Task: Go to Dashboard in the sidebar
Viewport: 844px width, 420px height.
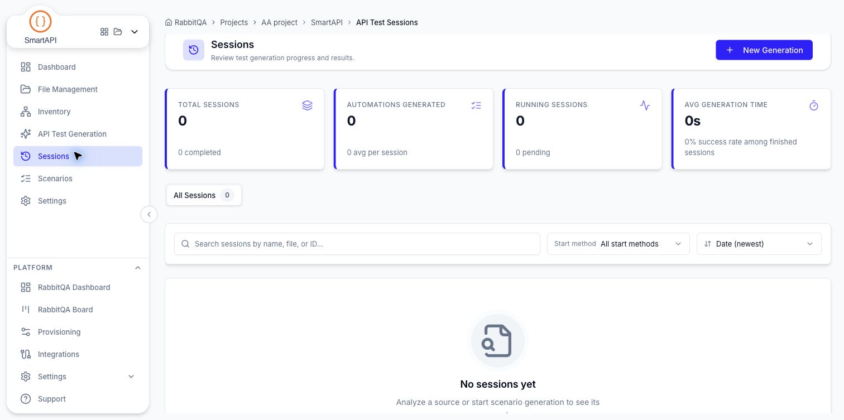Action: pos(78,67)
